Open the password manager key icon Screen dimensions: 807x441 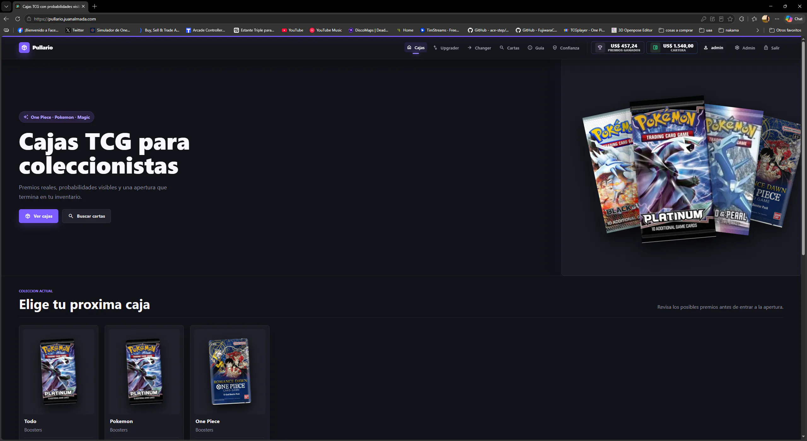[703, 19]
